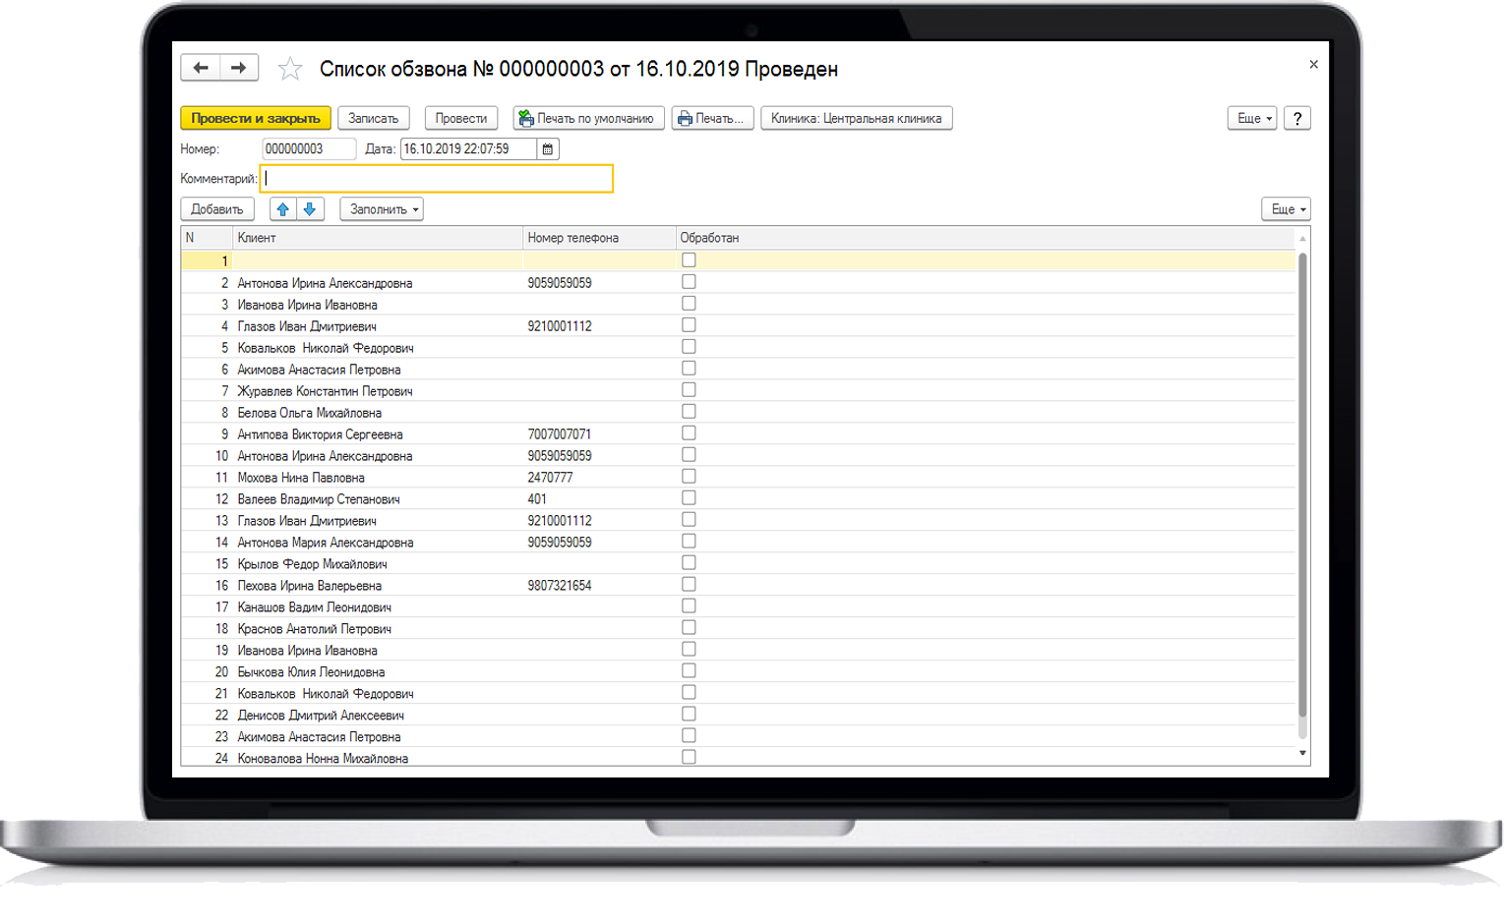
Task: Click into the Комментарий input field
Action: (437, 179)
